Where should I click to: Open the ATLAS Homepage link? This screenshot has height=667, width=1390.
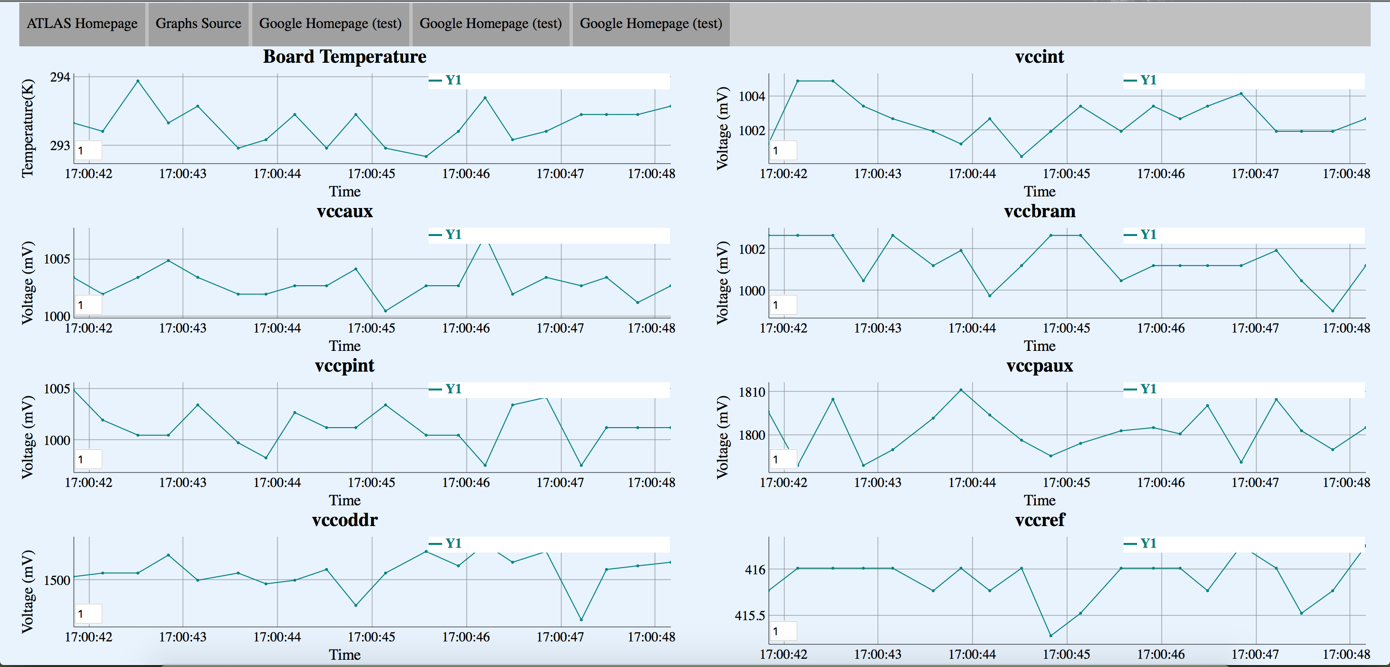point(82,24)
